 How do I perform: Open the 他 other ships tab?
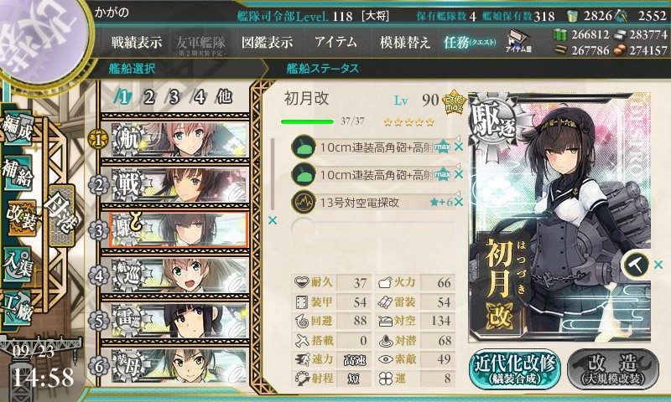pos(225,97)
